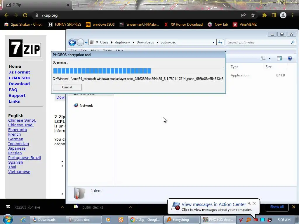Close the Chrome downloads bar
The height and width of the screenshot is (224, 299).
(294, 207)
